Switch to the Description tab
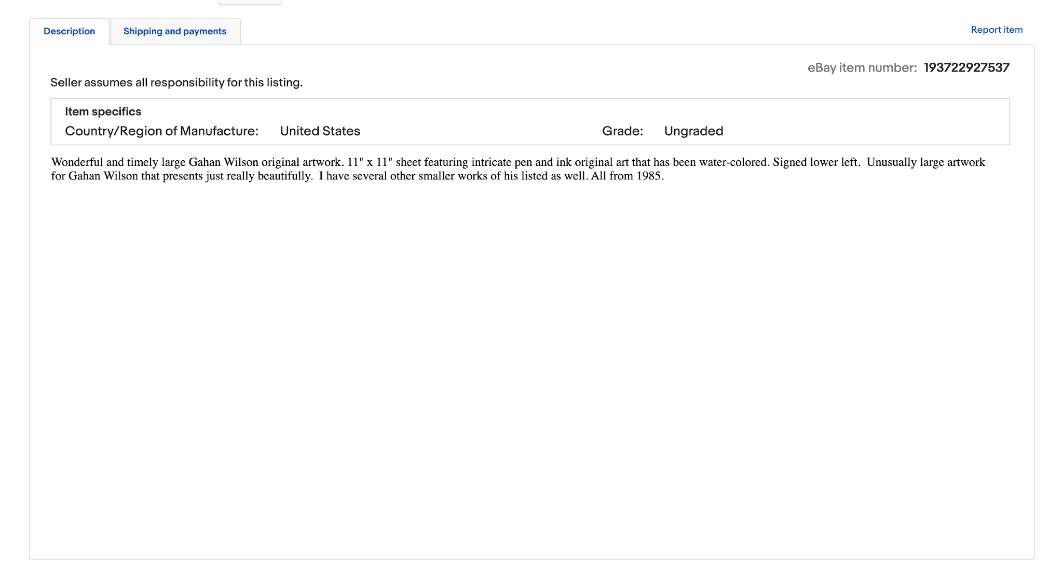 coord(69,31)
